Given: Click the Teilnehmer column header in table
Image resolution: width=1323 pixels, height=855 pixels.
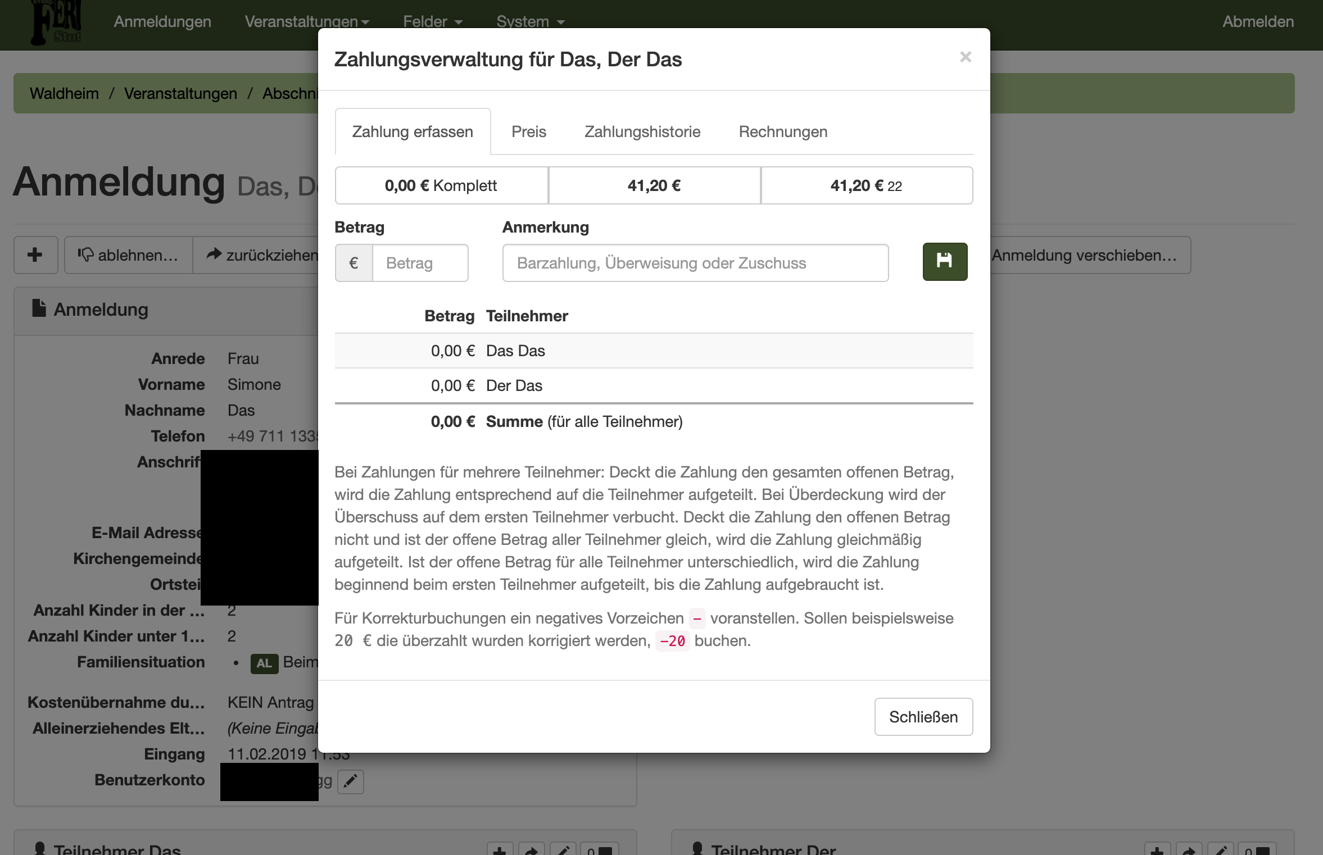Looking at the screenshot, I should pyautogui.click(x=527, y=316).
